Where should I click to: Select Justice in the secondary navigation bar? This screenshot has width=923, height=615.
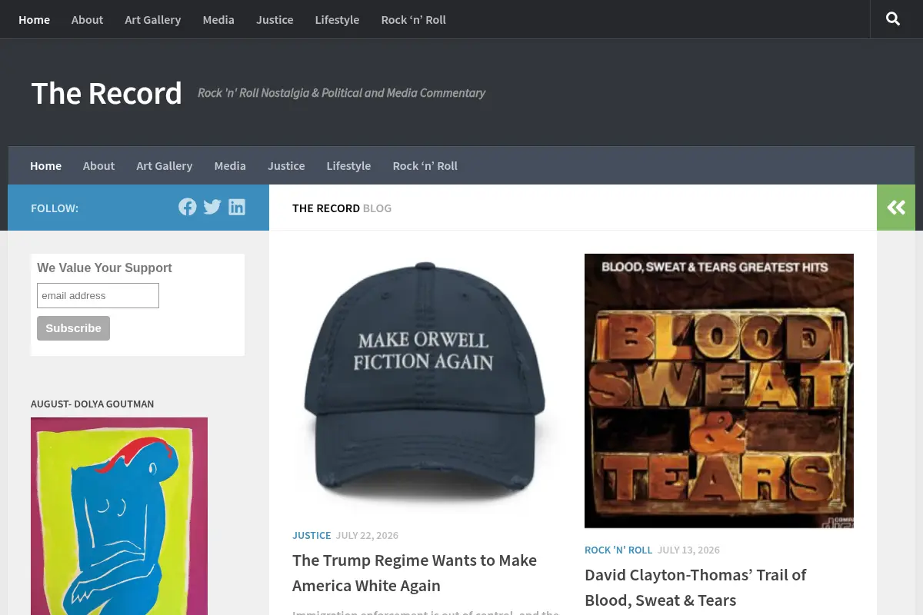(286, 165)
